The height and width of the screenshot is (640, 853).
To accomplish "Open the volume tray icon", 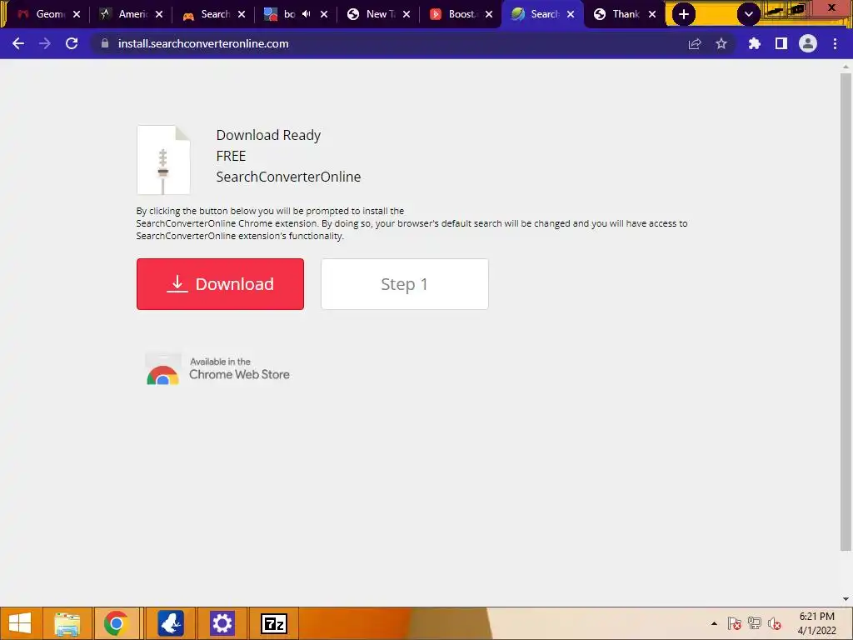I will point(775,623).
